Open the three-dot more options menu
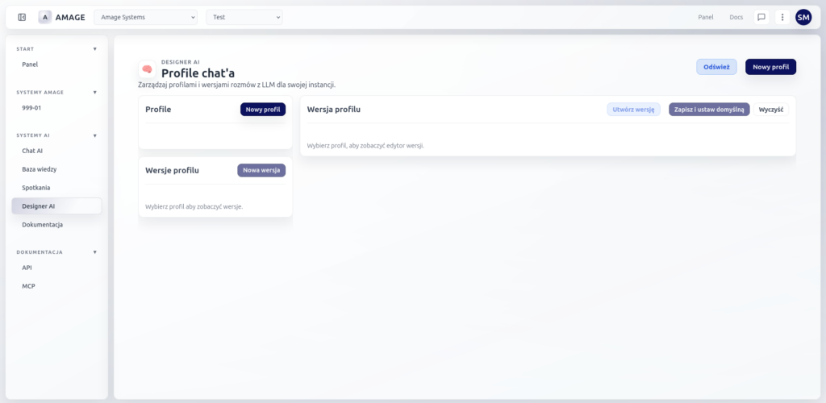 tap(782, 17)
